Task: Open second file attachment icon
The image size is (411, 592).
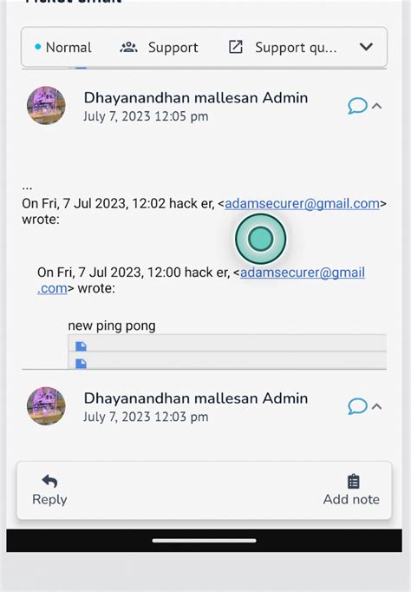Action: tap(81, 363)
